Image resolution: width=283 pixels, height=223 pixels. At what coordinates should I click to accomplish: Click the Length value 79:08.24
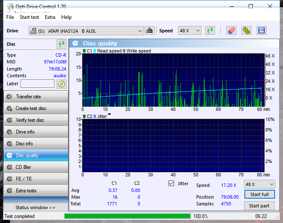coord(57,69)
